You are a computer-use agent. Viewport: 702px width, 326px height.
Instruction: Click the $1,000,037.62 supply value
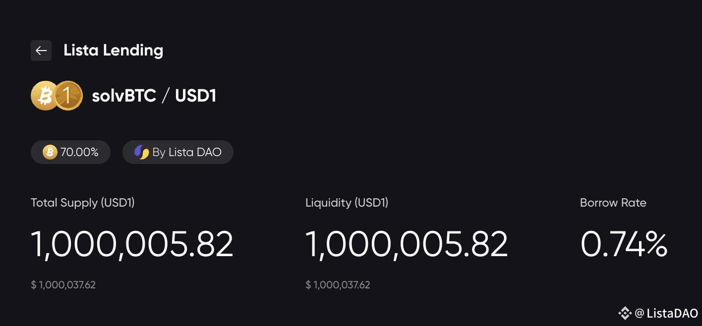(63, 284)
